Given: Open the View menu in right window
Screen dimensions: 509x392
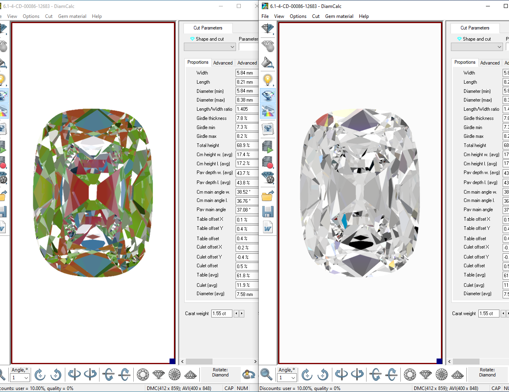Looking at the screenshot, I should click(x=279, y=16).
